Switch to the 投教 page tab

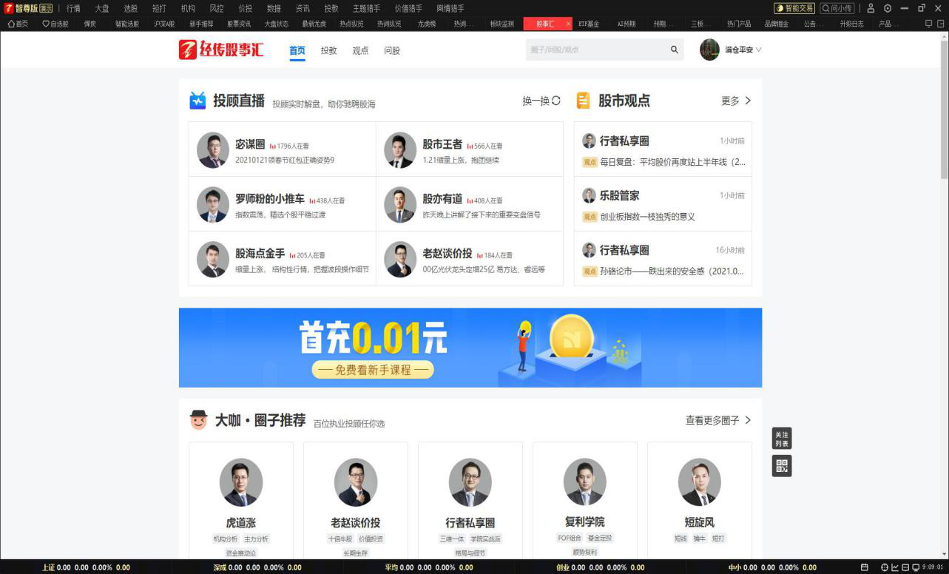pos(328,50)
